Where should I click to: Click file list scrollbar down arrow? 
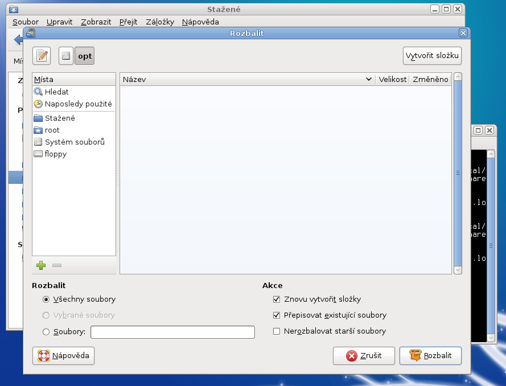pyautogui.click(x=458, y=270)
